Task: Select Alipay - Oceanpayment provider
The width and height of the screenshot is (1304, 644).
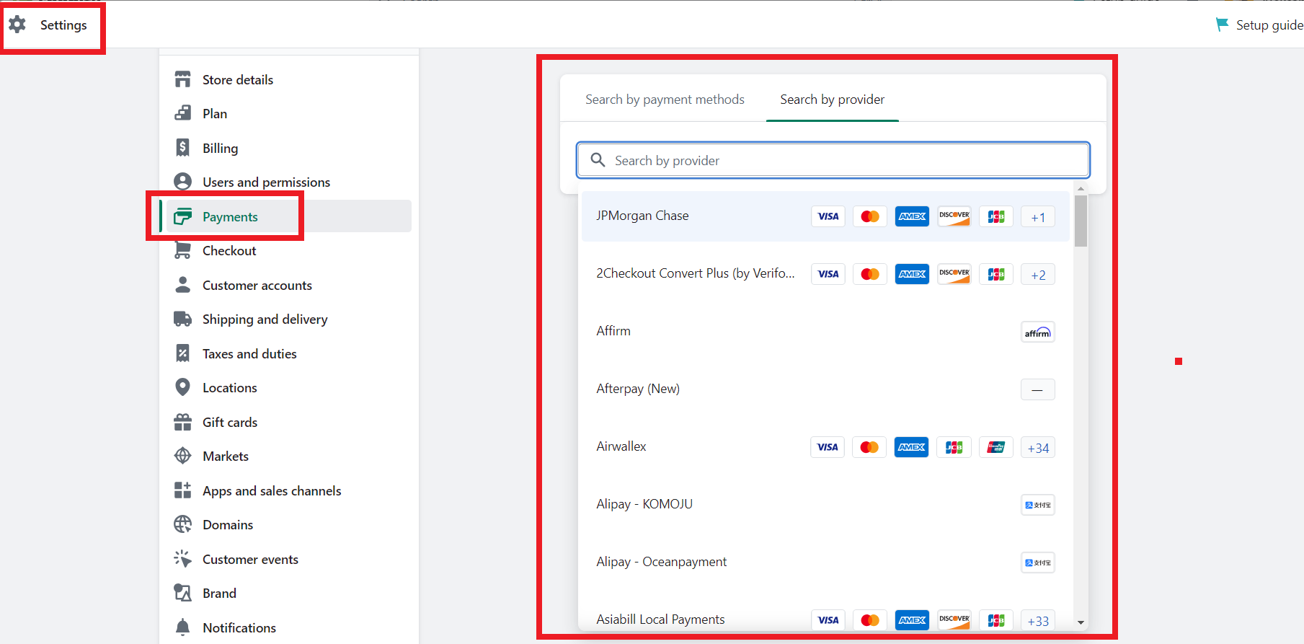Action: (x=825, y=563)
